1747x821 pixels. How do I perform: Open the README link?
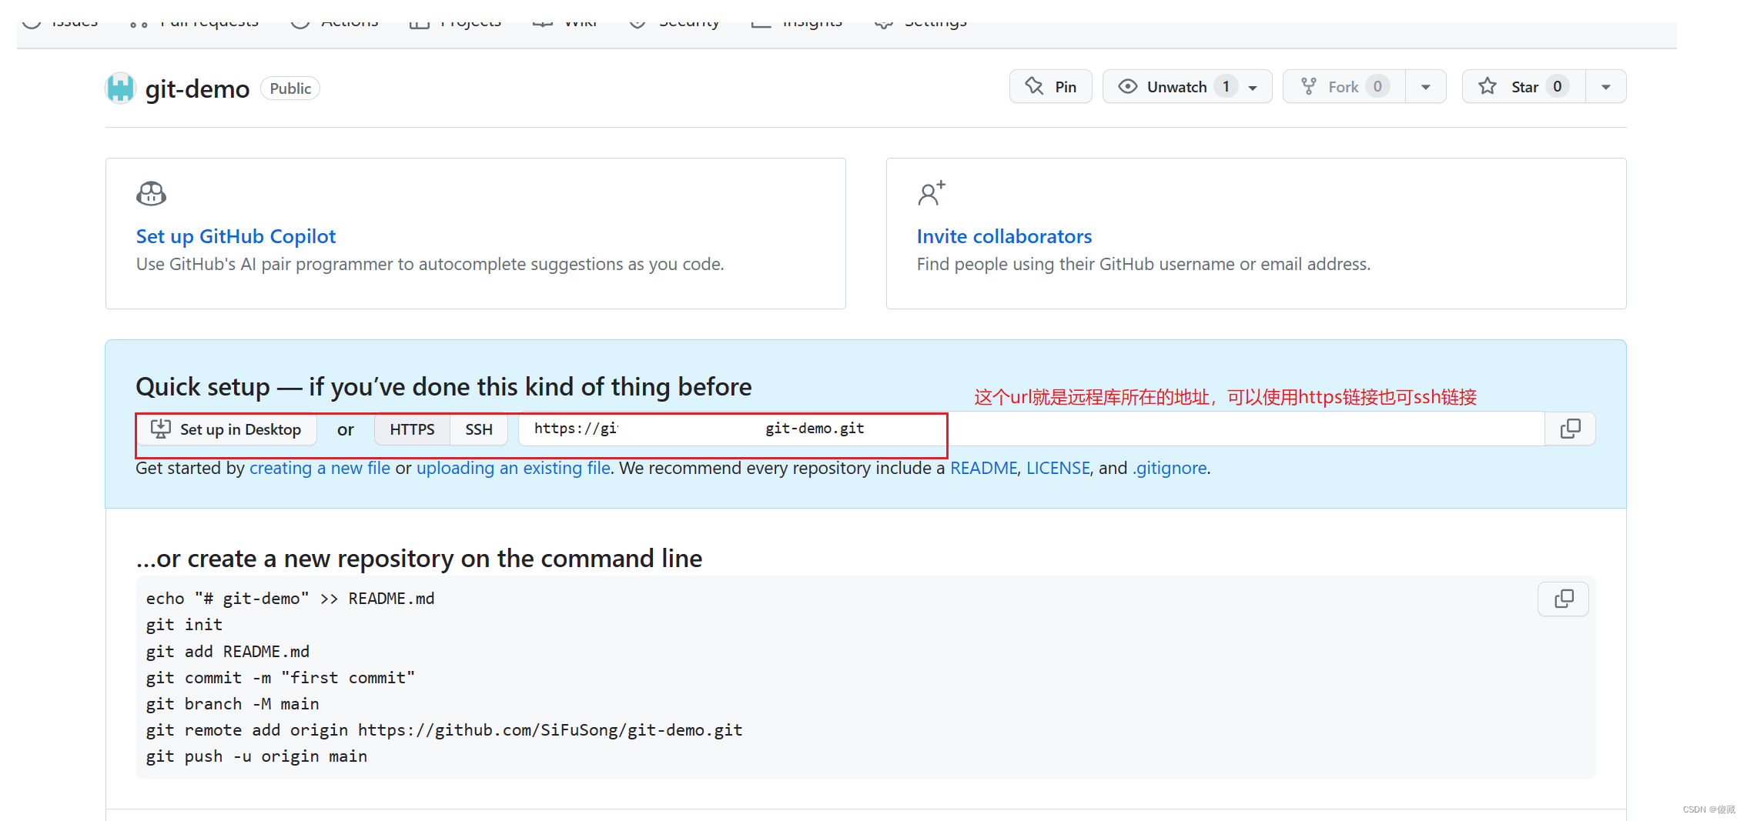[x=983, y=468]
